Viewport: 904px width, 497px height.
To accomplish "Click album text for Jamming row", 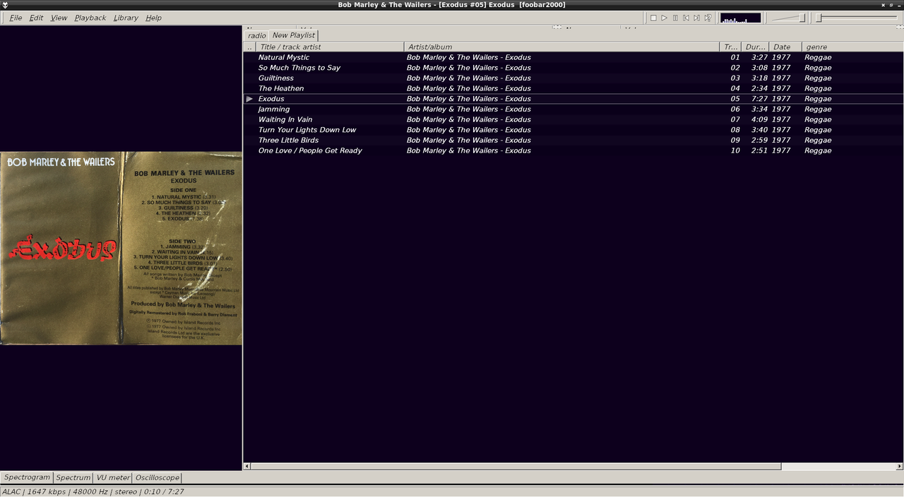I will pyautogui.click(x=468, y=109).
